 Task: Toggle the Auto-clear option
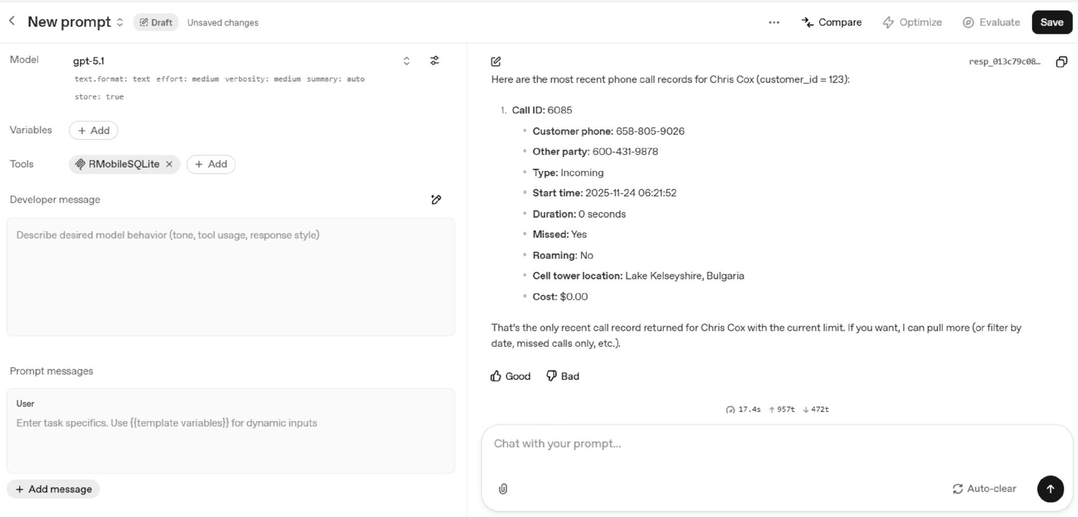click(984, 489)
